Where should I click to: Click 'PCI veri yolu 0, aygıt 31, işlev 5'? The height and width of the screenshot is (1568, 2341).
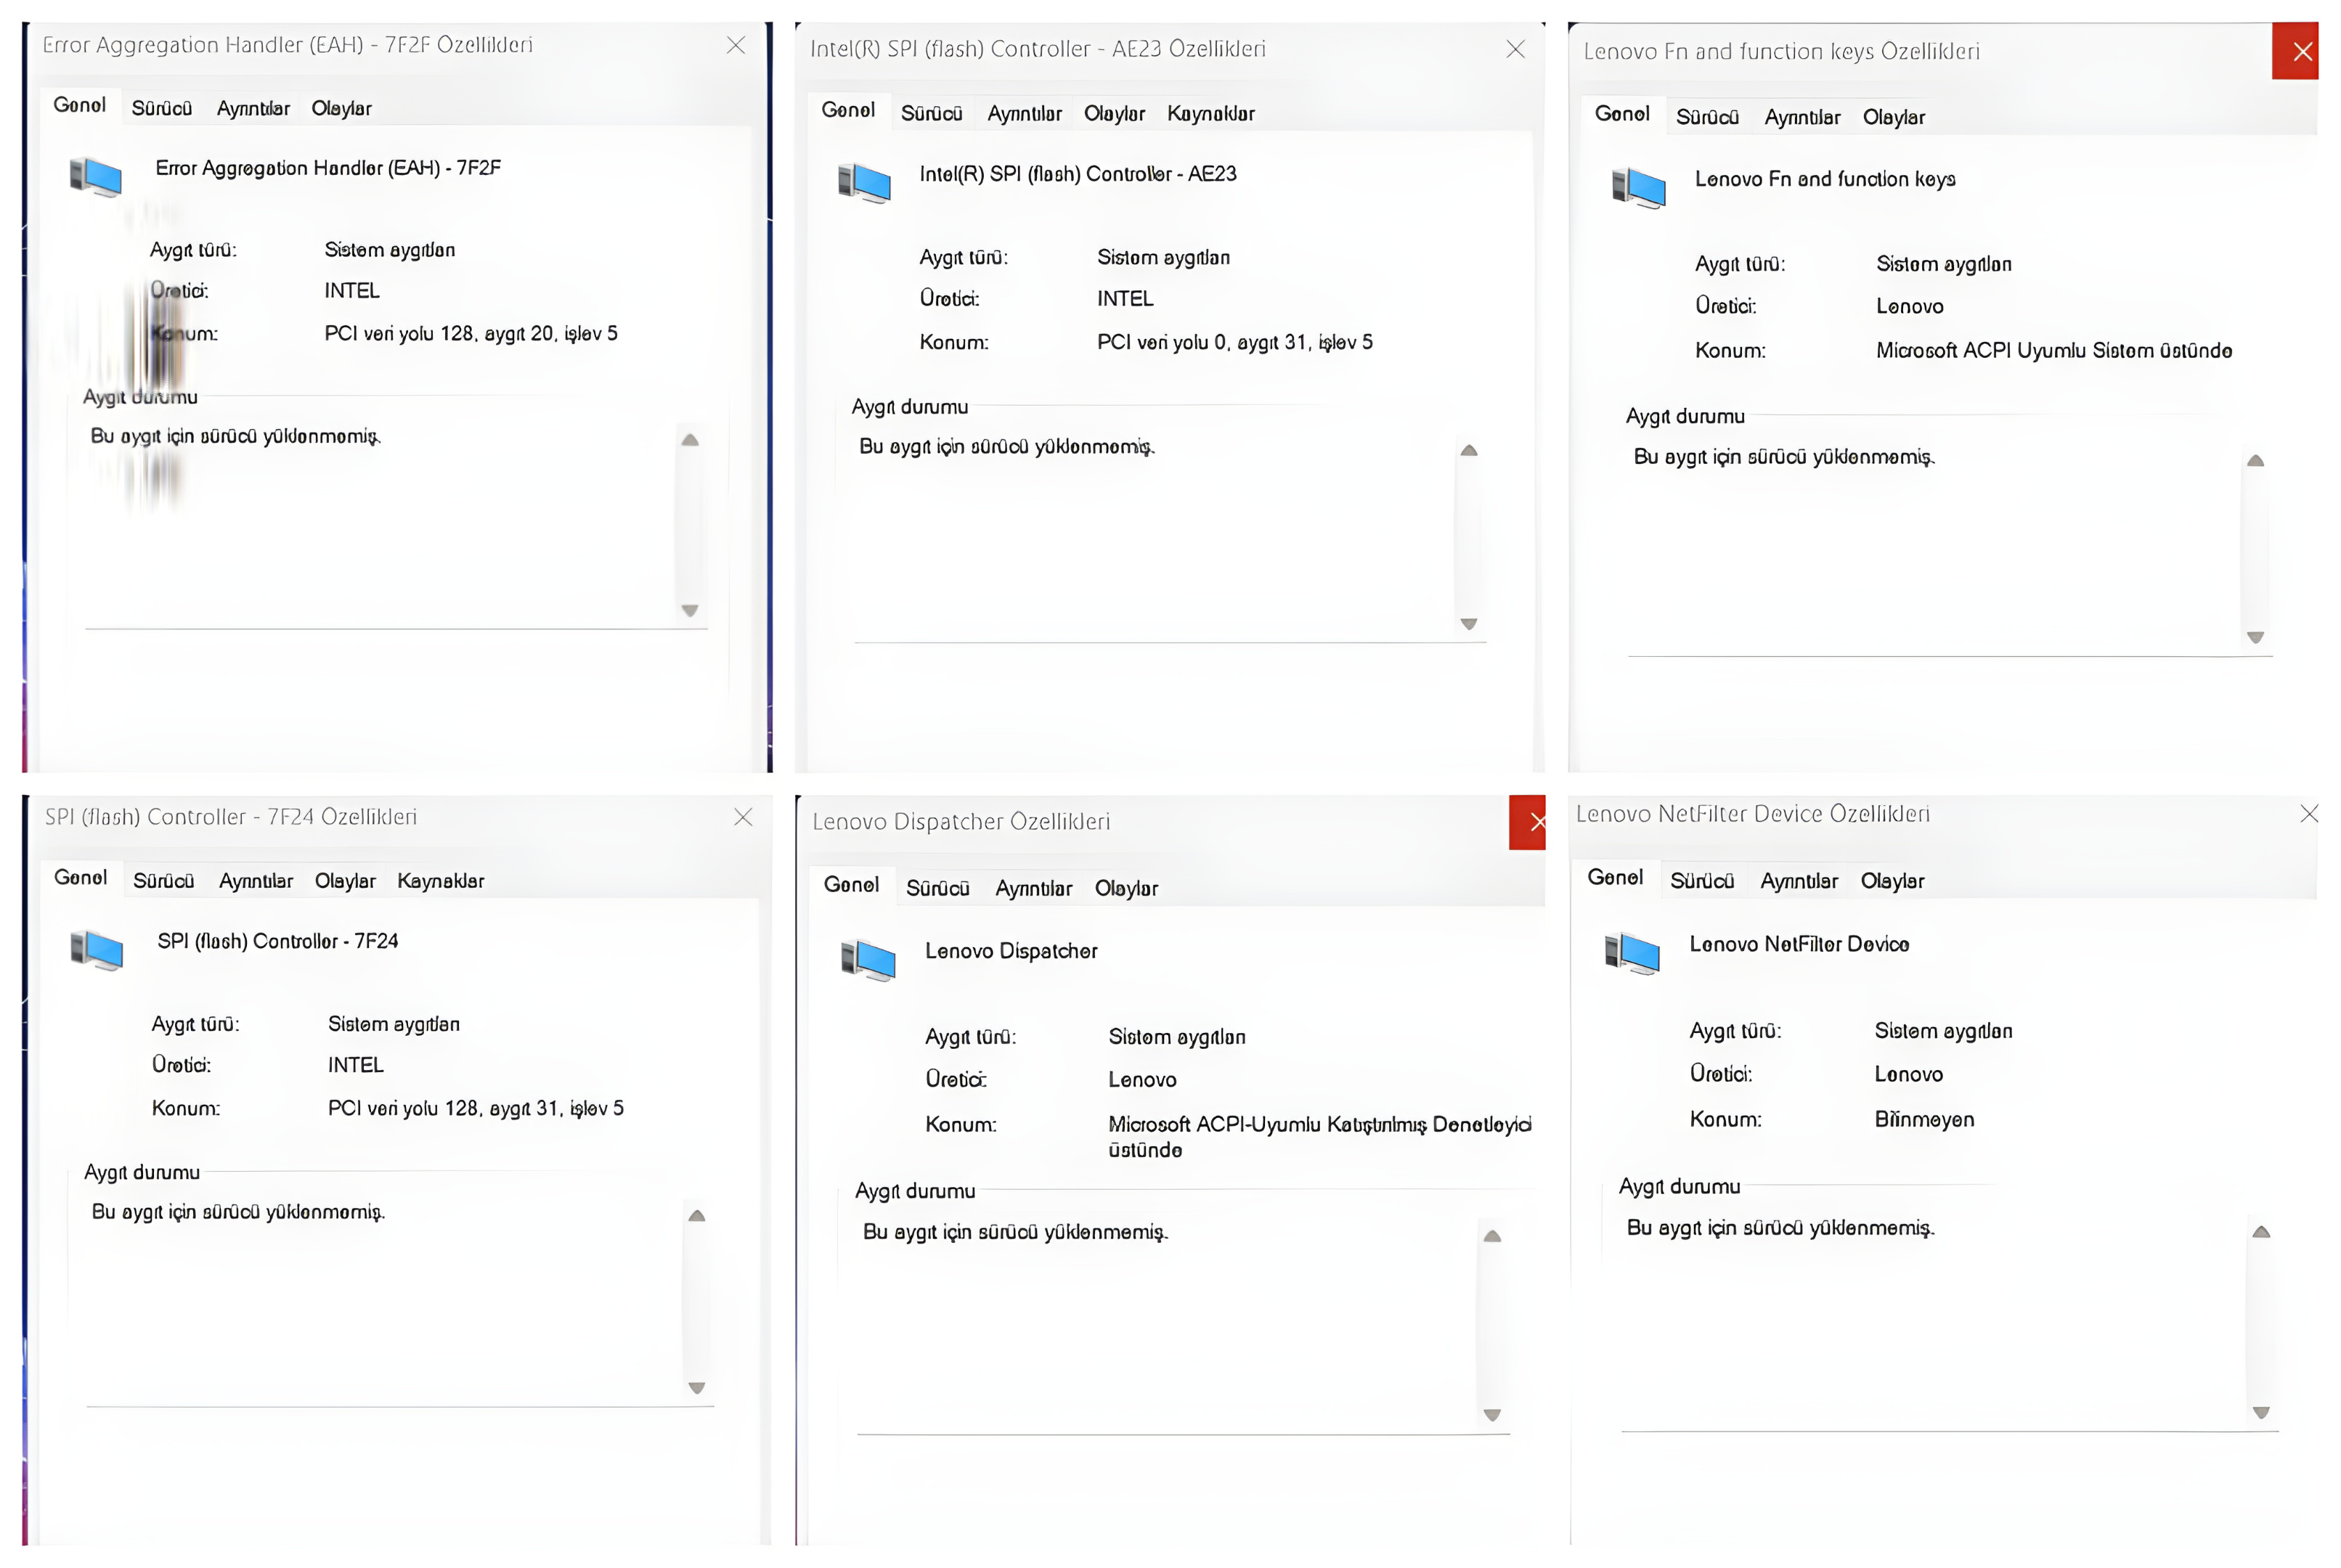coord(1235,342)
